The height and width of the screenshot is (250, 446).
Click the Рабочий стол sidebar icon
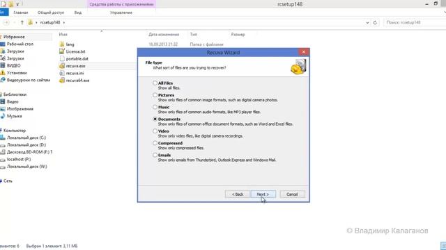click(3, 44)
